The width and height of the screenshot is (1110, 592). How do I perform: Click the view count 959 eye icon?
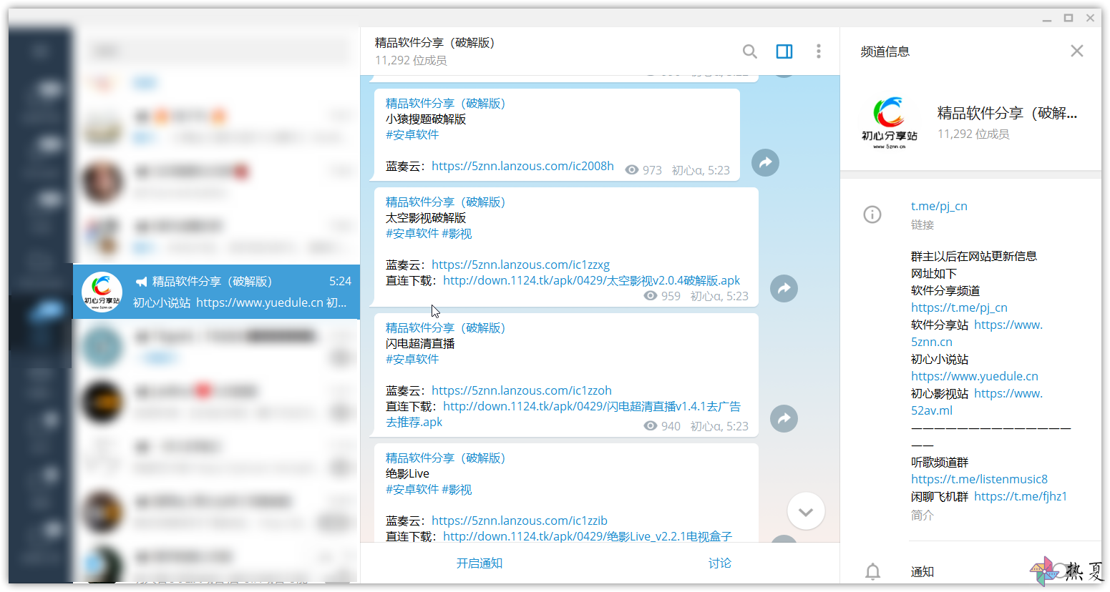(651, 296)
